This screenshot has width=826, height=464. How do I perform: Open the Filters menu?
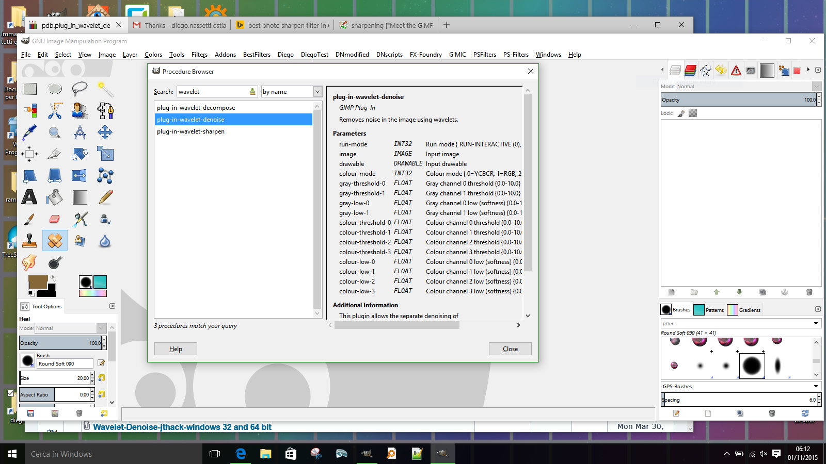pos(199,55)
